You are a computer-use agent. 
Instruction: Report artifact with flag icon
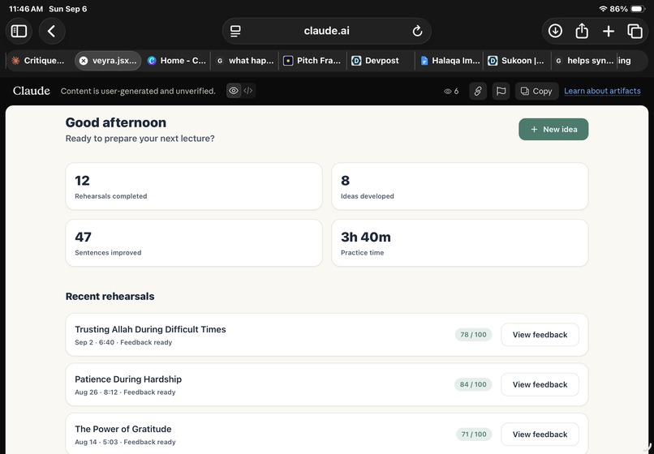501,91
